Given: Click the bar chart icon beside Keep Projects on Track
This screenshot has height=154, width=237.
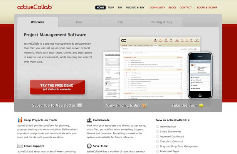Looking at the screenshot, I should coord(20,120).
